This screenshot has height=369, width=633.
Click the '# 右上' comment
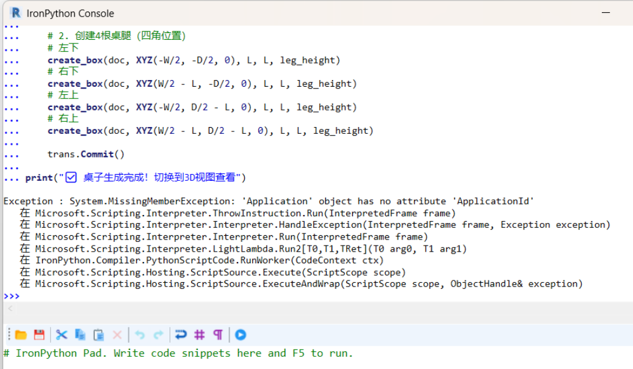coord(63,119)
